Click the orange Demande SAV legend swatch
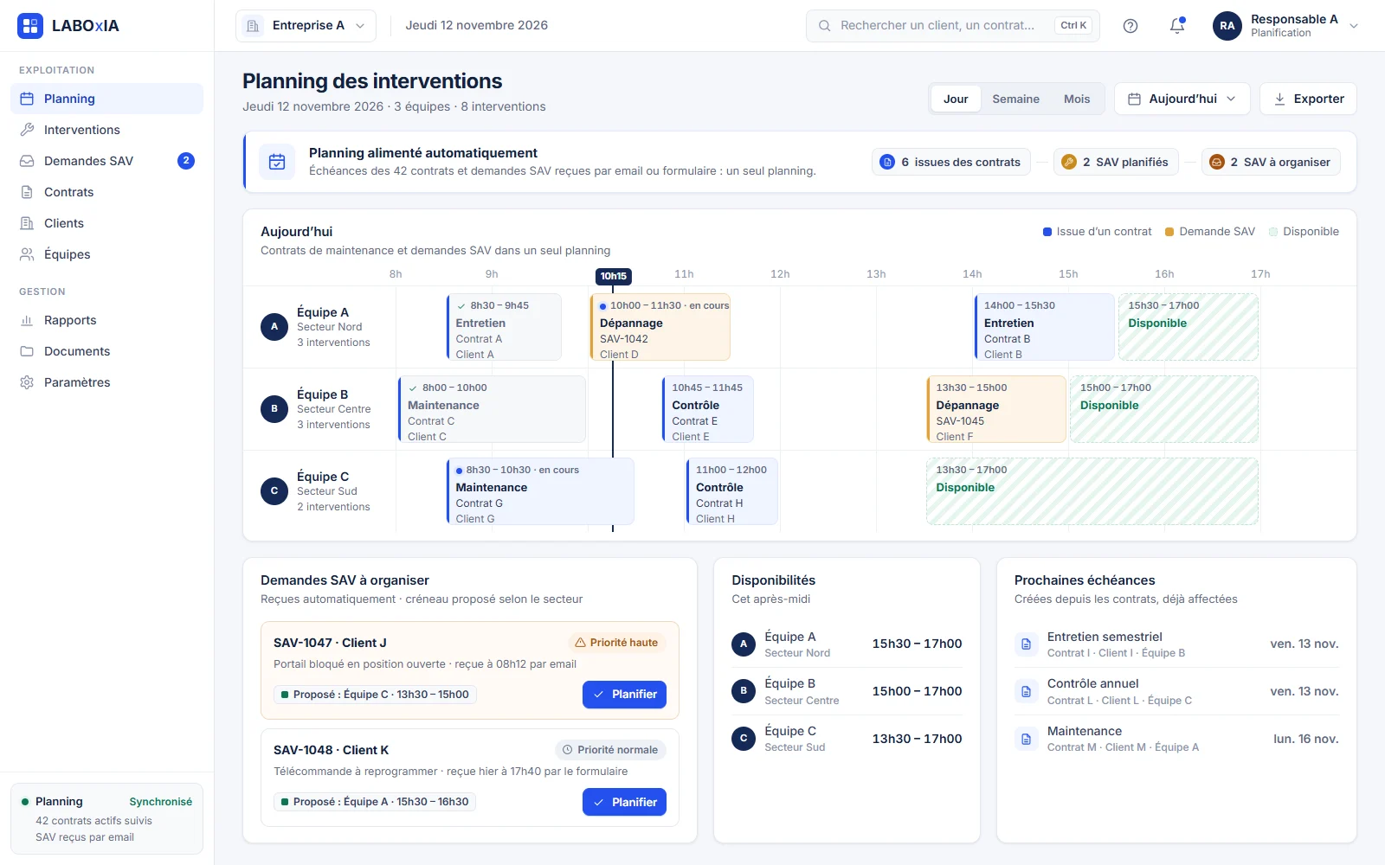 pyautogui.click(x=1169, y=232)
